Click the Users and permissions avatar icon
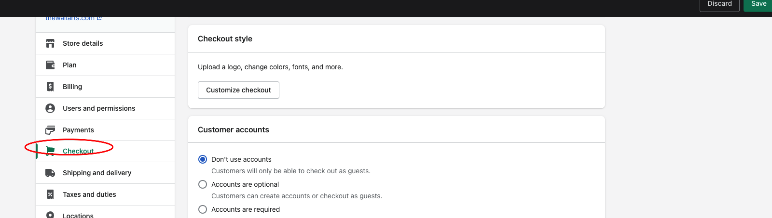The image size is (772, 218). click(x=50, y=108)
